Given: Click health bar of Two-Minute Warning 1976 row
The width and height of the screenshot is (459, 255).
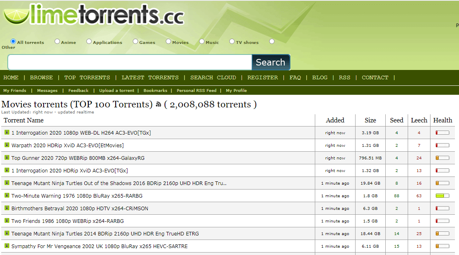Looking at the screenshot, I should pos(442,196).
